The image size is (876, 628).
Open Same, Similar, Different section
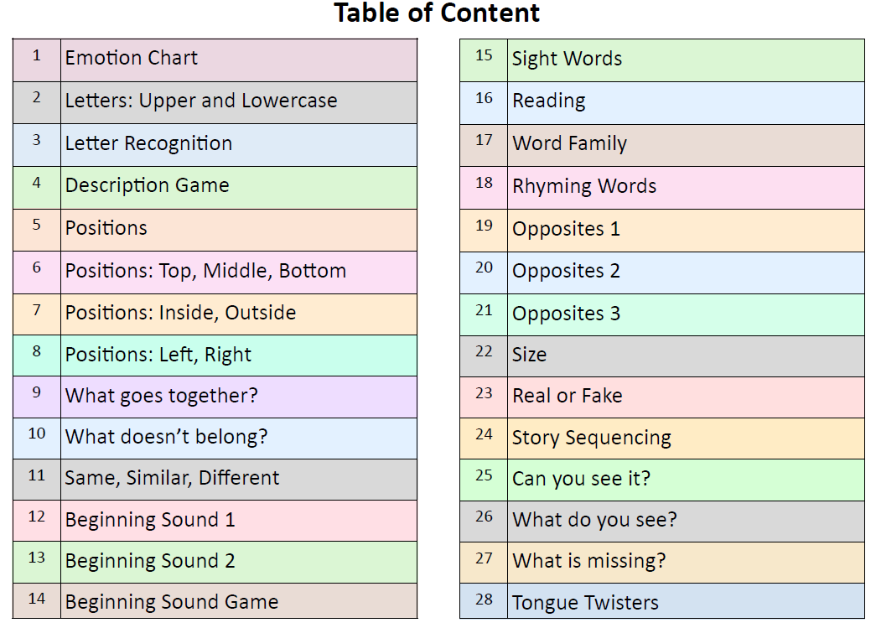pyautogui.click(x=172, y=478)
